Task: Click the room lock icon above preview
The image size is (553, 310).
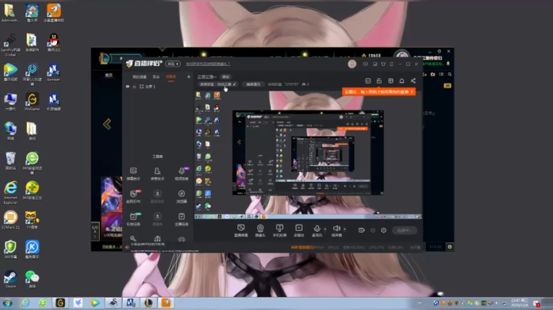Action: (379, 81)
